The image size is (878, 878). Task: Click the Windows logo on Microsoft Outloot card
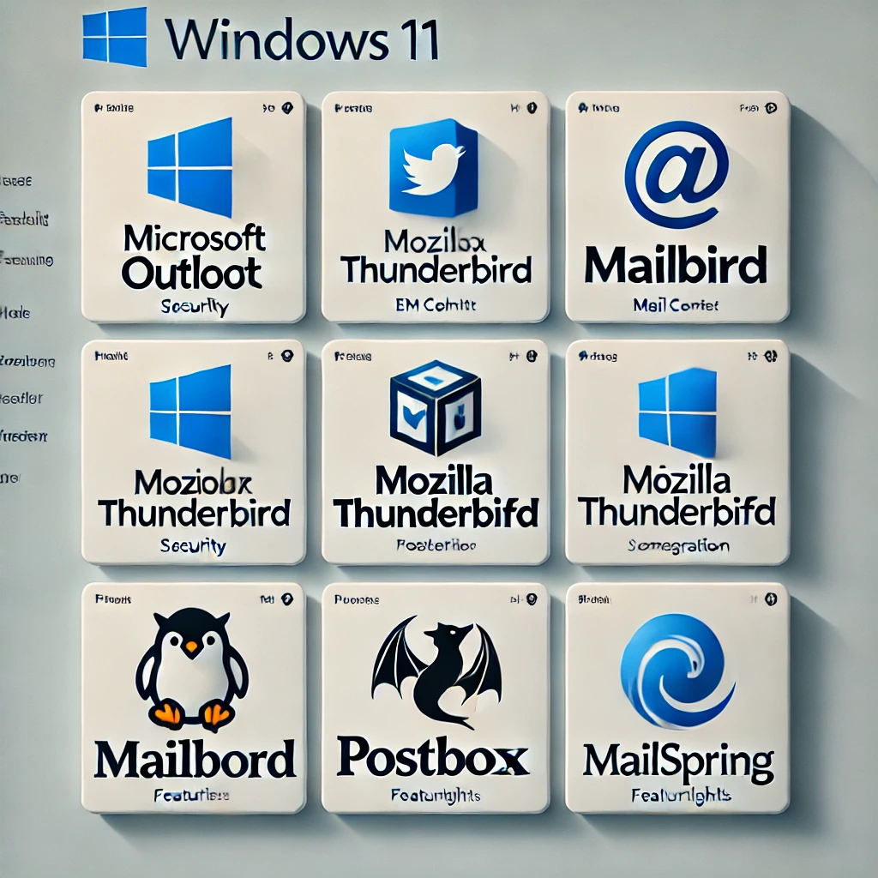(189, 167)
